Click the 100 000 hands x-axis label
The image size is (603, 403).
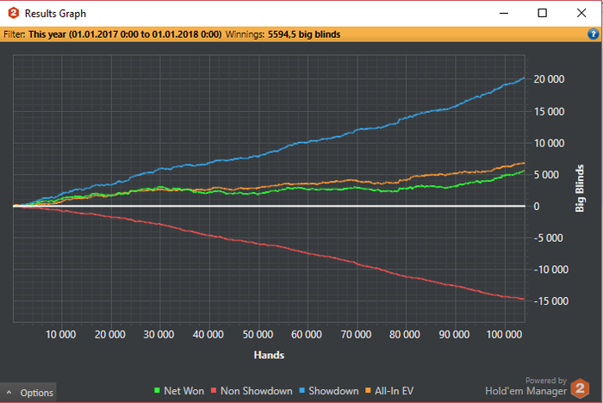pyautogui.click(x=504, y=335)
